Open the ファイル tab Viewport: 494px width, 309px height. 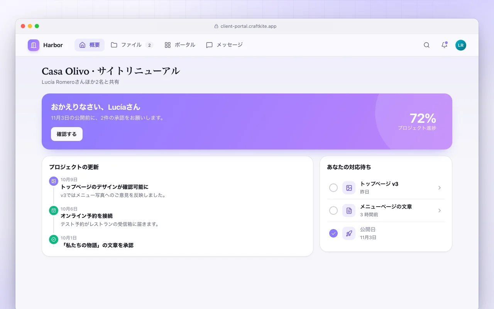click(132, 45)
